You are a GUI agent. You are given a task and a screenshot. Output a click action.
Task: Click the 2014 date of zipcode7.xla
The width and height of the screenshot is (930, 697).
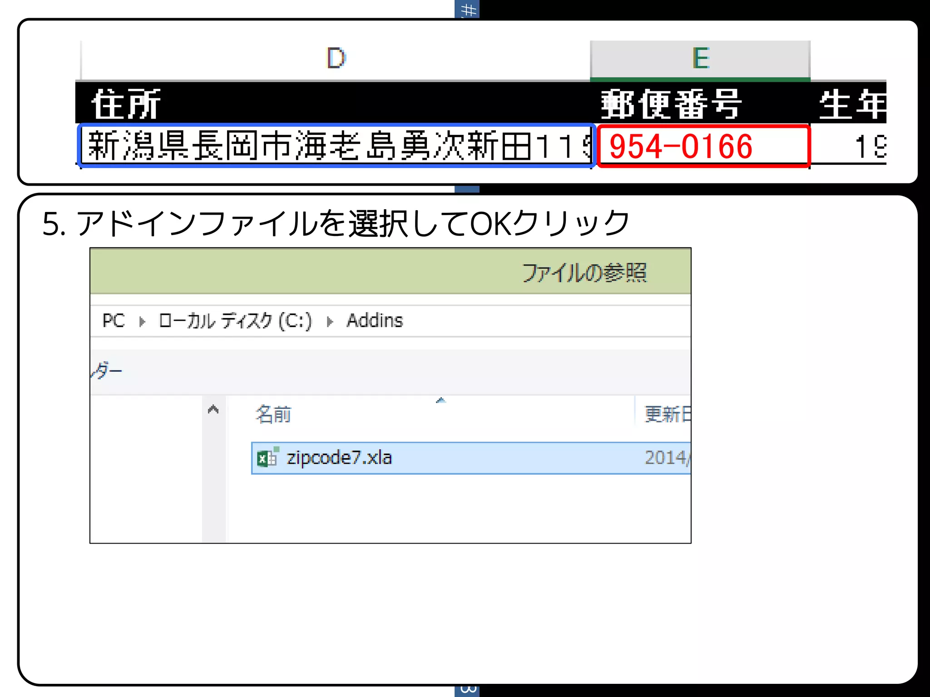coord(668,457)
